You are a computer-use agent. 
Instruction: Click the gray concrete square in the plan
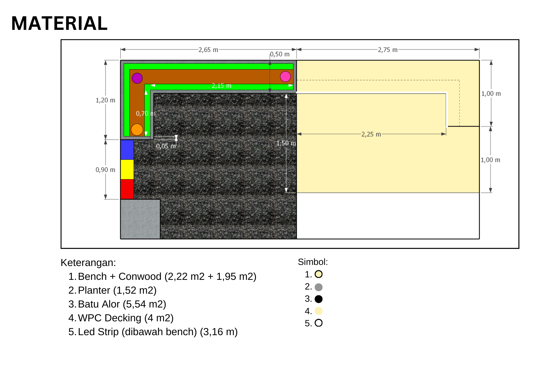point(140,219)
